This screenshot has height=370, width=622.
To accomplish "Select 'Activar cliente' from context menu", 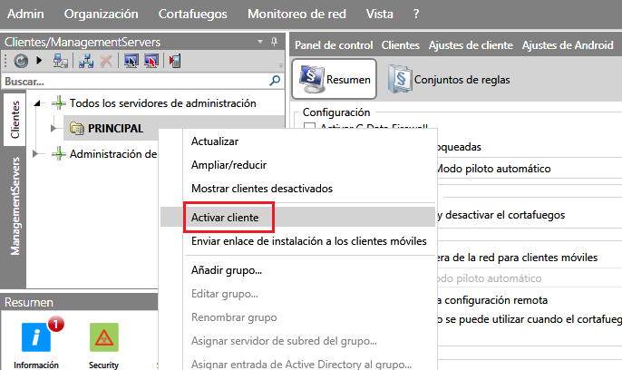I will click(x=224, y=217).
